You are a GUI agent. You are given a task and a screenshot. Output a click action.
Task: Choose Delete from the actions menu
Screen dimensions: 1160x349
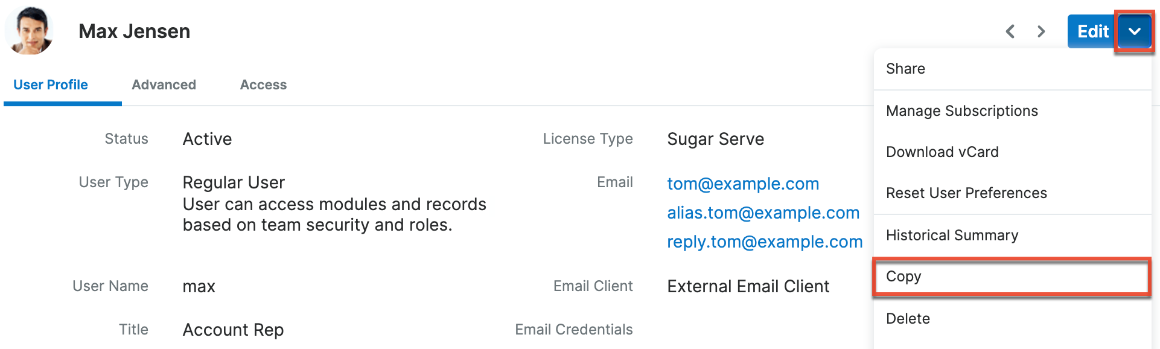pyautogui.click(x=908, y=319)
